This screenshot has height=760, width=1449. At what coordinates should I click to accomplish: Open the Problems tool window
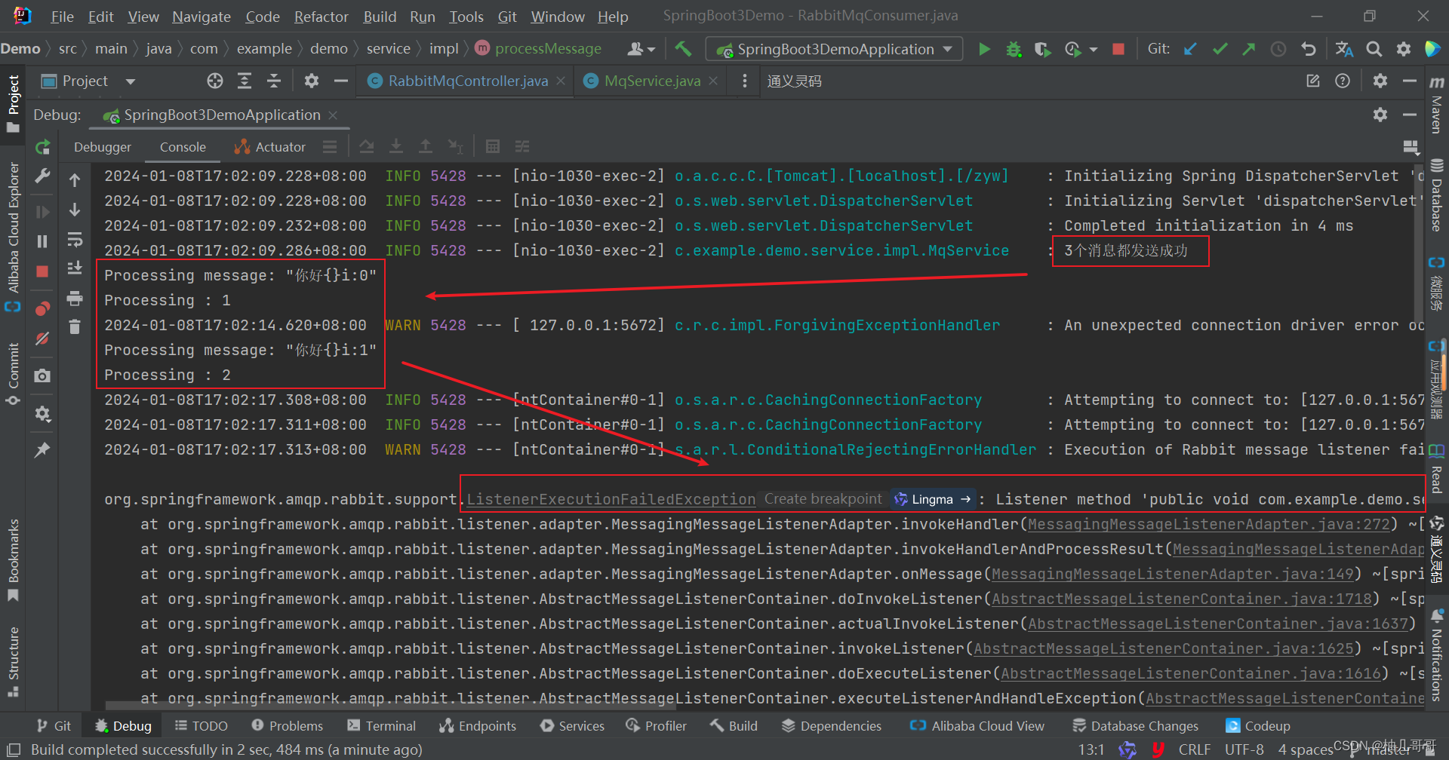pos(287,725)
